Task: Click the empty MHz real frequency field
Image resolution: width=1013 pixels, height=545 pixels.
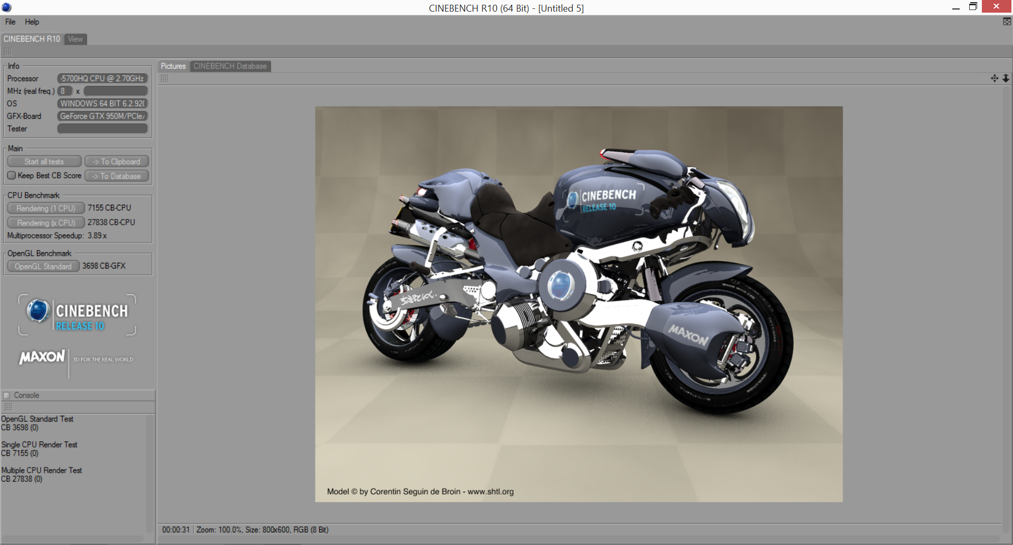Action: tap(116, 91)
